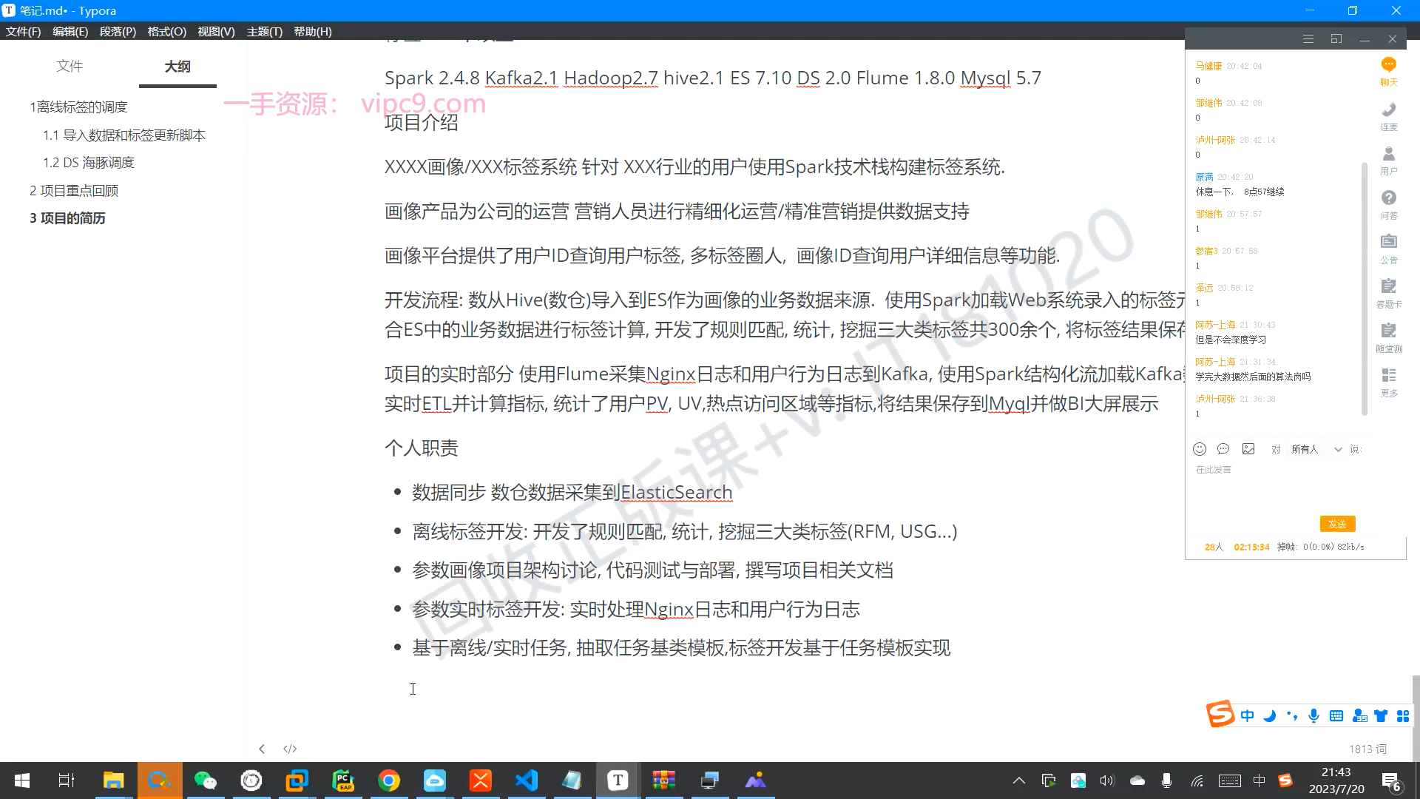Expand the system tray hidden icons arrow

[1018, 781]
